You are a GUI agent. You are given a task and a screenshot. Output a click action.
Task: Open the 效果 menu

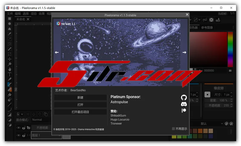coord(42,14)
